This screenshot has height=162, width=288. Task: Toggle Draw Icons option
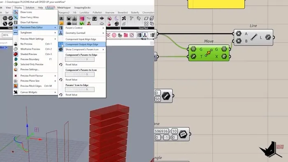35,12
